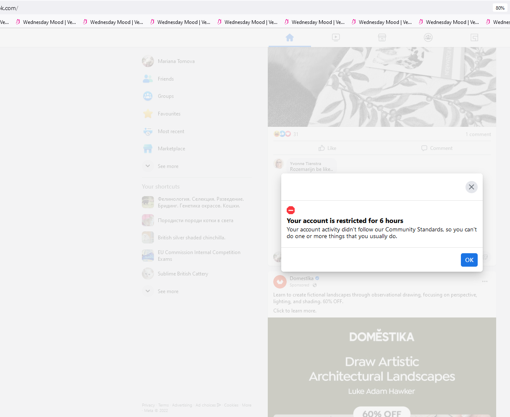Switch to the first Wednesday Mood browser tab
This screenshot has height=417, width=510.
pyautogui.click(x=46, y=22)
